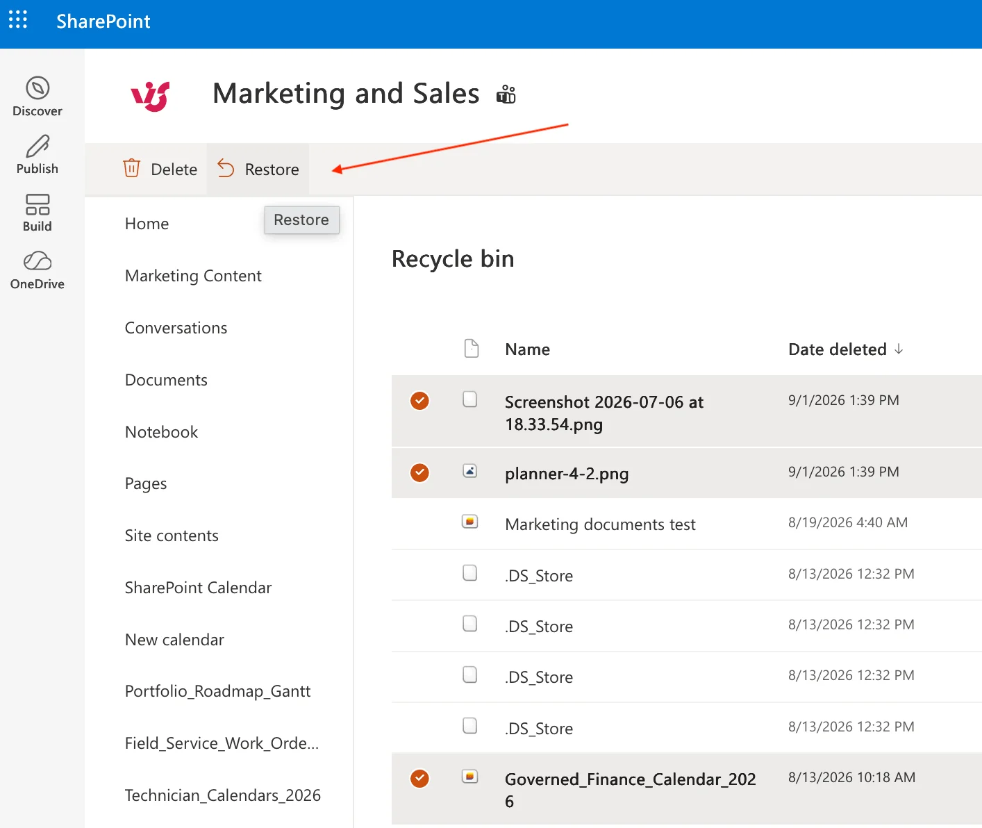982x828 pixels.
Task: Open Discover in the left rail
Action: [x=38, y=97]
